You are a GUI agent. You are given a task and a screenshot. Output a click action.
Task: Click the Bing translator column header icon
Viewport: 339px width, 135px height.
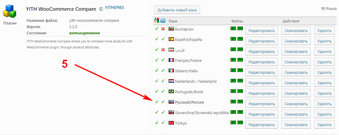point(163,21)
